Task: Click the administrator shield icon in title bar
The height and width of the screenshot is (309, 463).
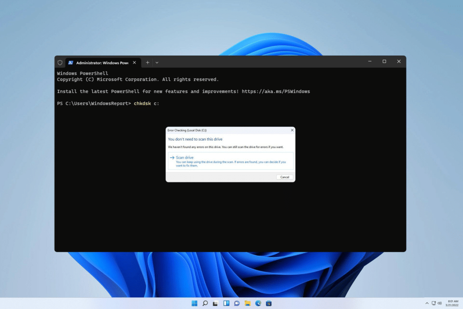Action: point(60,62)
